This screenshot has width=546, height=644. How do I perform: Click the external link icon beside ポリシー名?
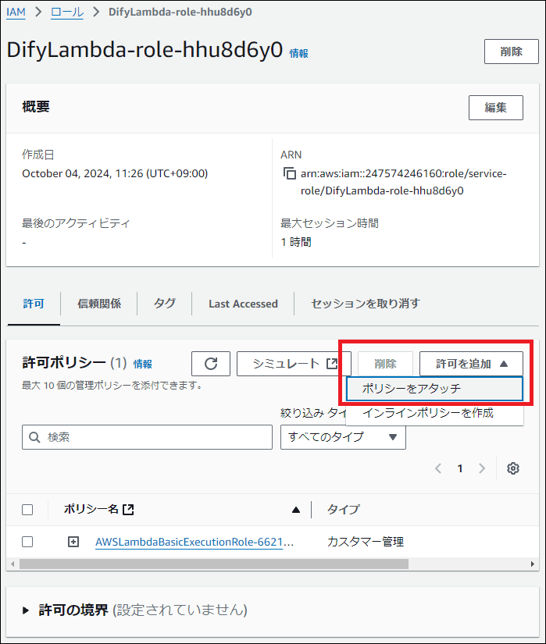point(129,510)
